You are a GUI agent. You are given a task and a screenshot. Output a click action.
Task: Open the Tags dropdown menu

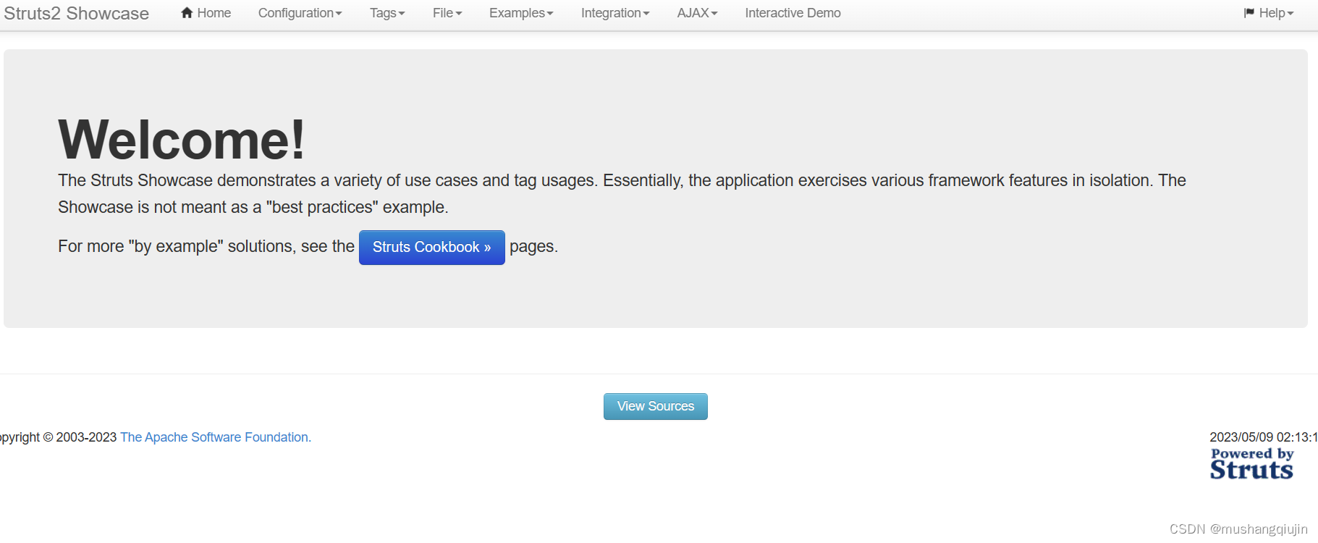pos(387,13)
